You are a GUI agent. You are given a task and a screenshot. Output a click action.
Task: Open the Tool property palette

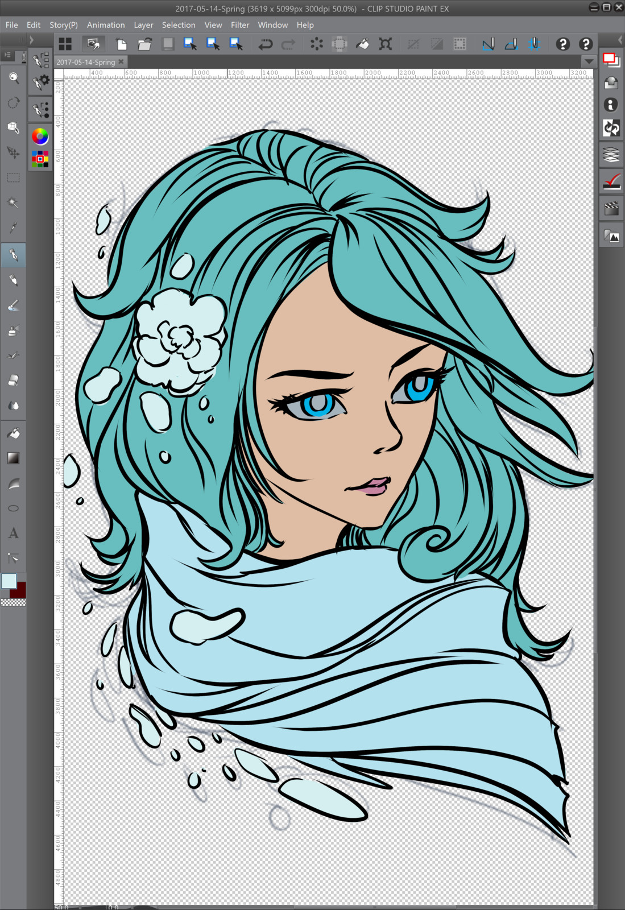tap(40, 83)
